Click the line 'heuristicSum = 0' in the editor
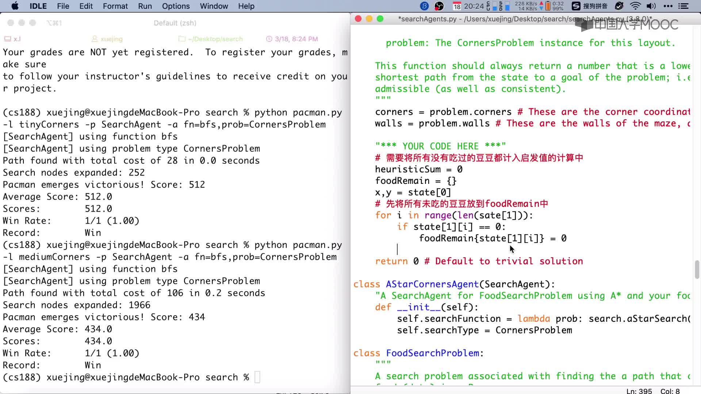This screenshot has height=394, width=701. click(419, 169)
